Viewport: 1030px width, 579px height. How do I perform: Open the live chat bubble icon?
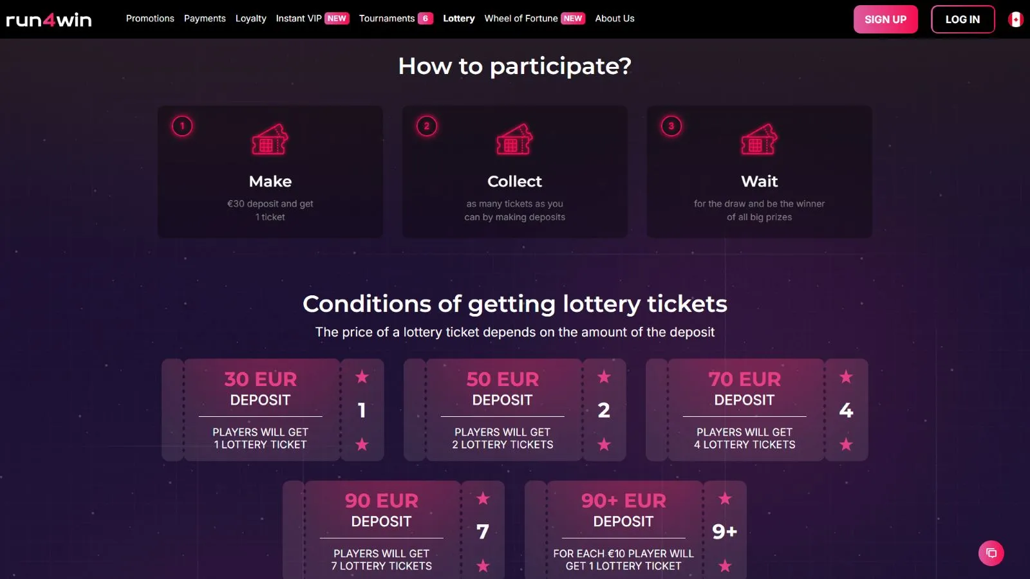(x=991, y=553)
